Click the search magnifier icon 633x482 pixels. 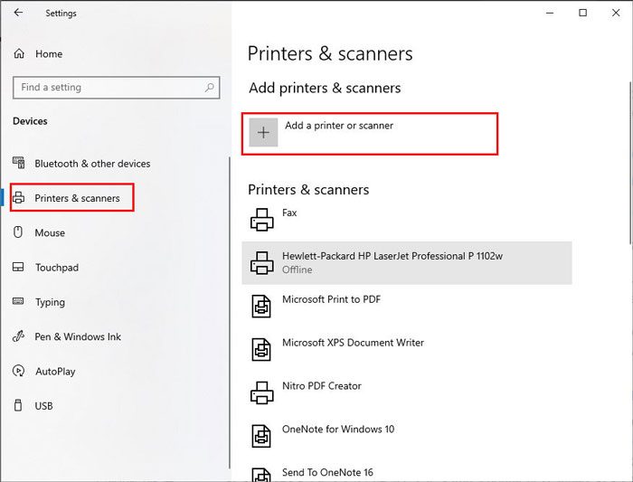coord(210,87)
